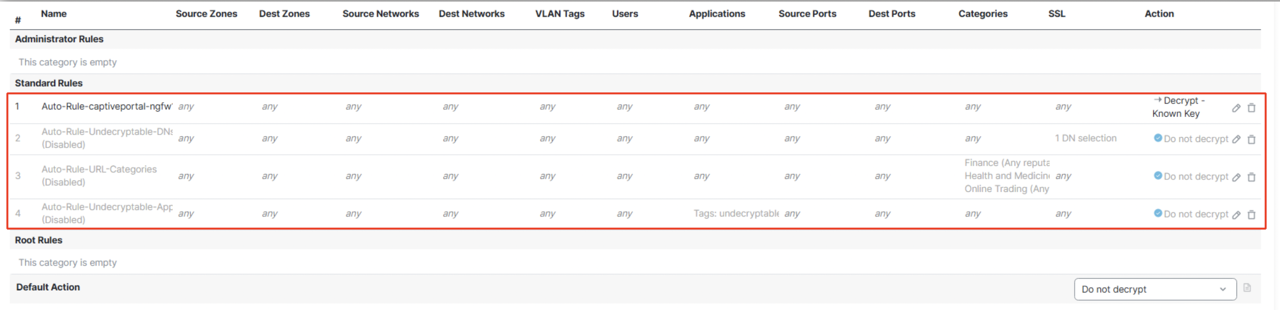Edit rule Auto-Rule-URL-Categories with pencil icon

click(1236, 177)
